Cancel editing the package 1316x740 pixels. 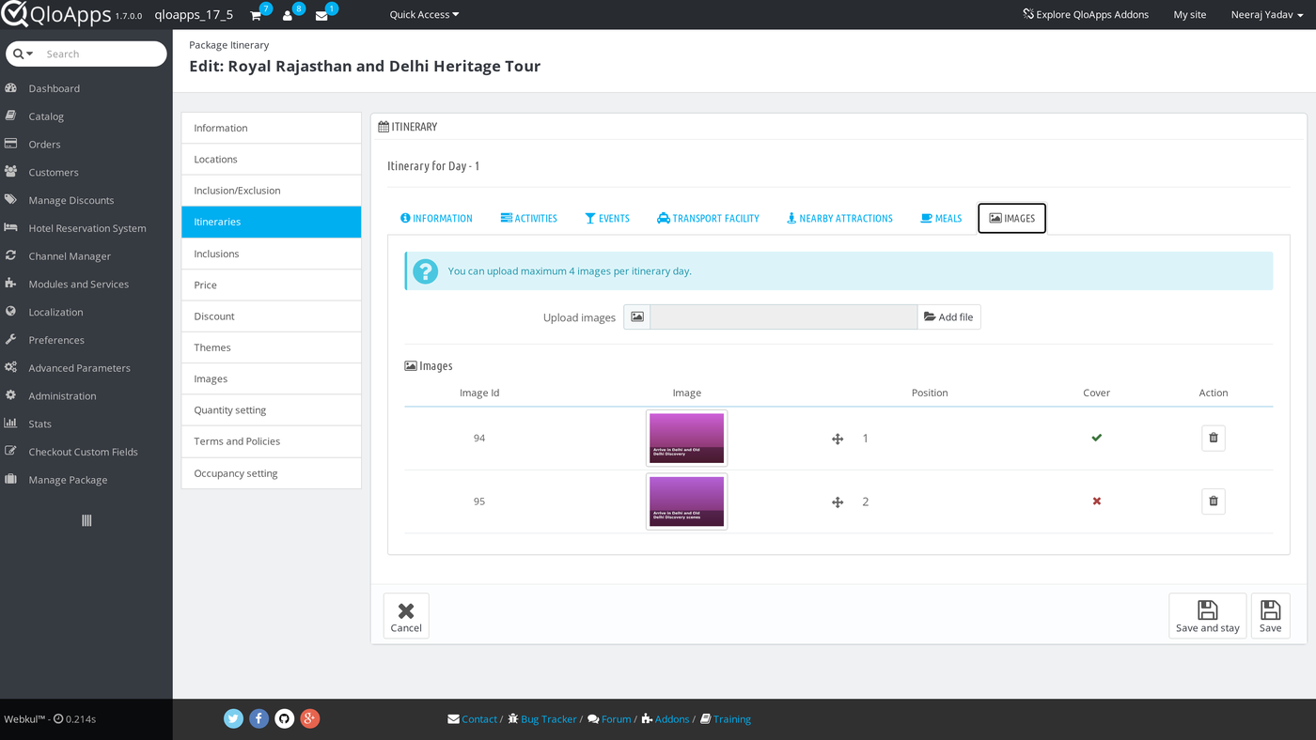point(406,616)
